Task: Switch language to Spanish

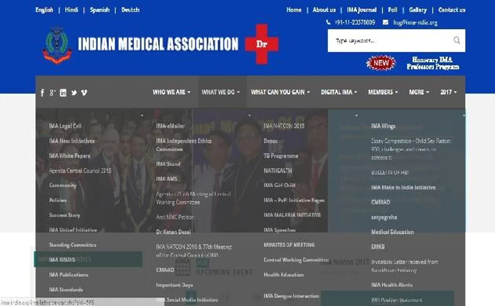Action: (x=100, y=10)
